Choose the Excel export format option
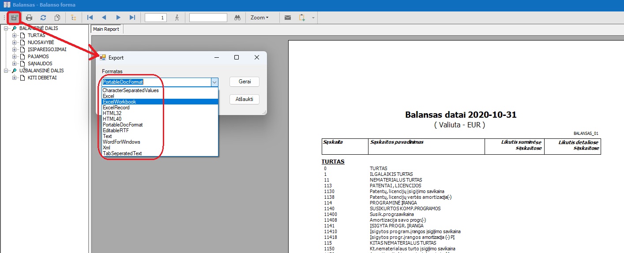 pos(160,96)
